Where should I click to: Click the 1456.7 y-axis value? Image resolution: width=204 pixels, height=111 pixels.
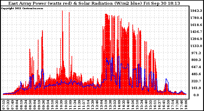tap(196, 32)
